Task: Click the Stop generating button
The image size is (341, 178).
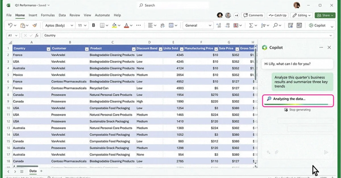Action: pyautogui.click(x=298, y=110)
